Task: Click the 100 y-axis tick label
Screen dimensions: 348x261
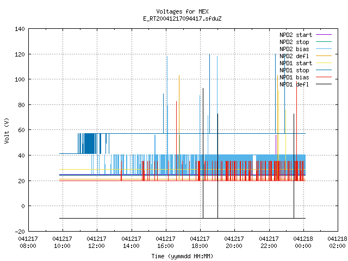Action: coord(20,79)
